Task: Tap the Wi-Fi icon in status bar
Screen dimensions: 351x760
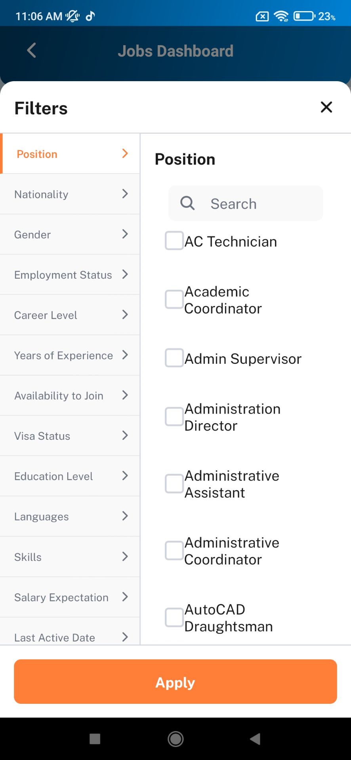Action: (x=281, y=16)
